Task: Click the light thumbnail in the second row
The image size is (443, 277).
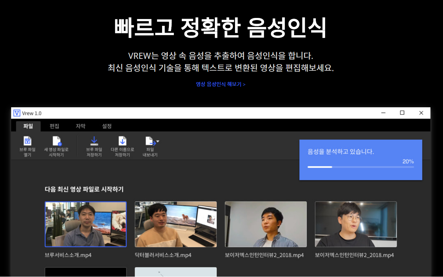Action: (176, 272)
